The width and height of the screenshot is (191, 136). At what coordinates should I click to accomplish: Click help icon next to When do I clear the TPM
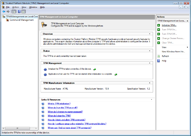point(43,116)
